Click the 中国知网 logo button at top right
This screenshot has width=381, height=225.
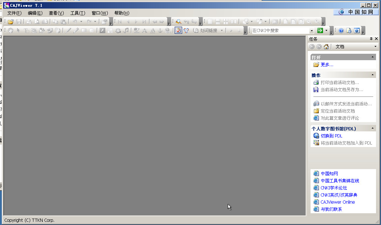(x=356, y=12)
